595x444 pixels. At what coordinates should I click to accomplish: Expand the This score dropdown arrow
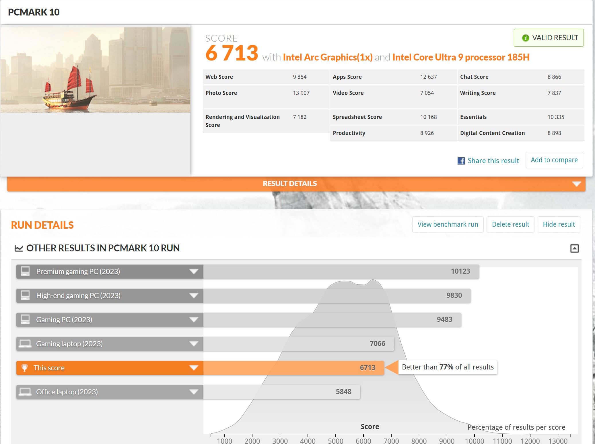point(194,368)
